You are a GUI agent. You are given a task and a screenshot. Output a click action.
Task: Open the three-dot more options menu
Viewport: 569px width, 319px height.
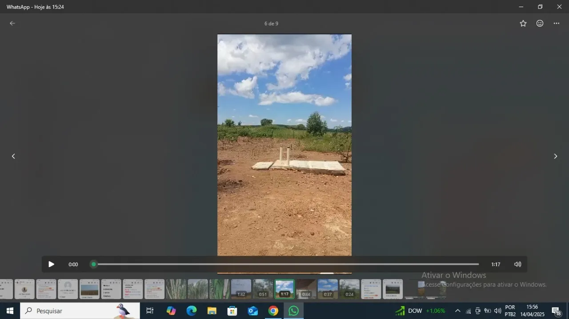click(557, 24)
